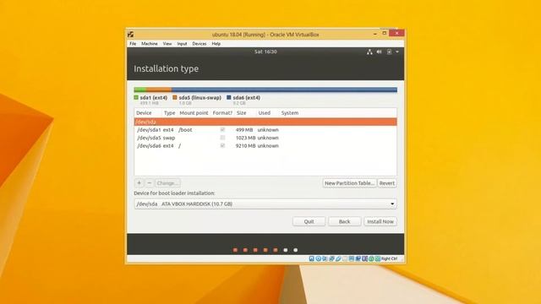Open the Machine menu
The width and height of the screenshot is (541, 304).
pyautogui.click(x=150, y=44)
